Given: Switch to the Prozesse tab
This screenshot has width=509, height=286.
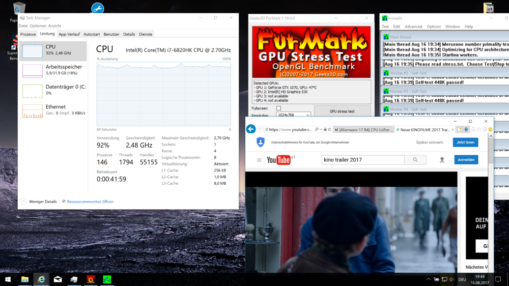Looking at the screenshot, I should tap(28, 34).
